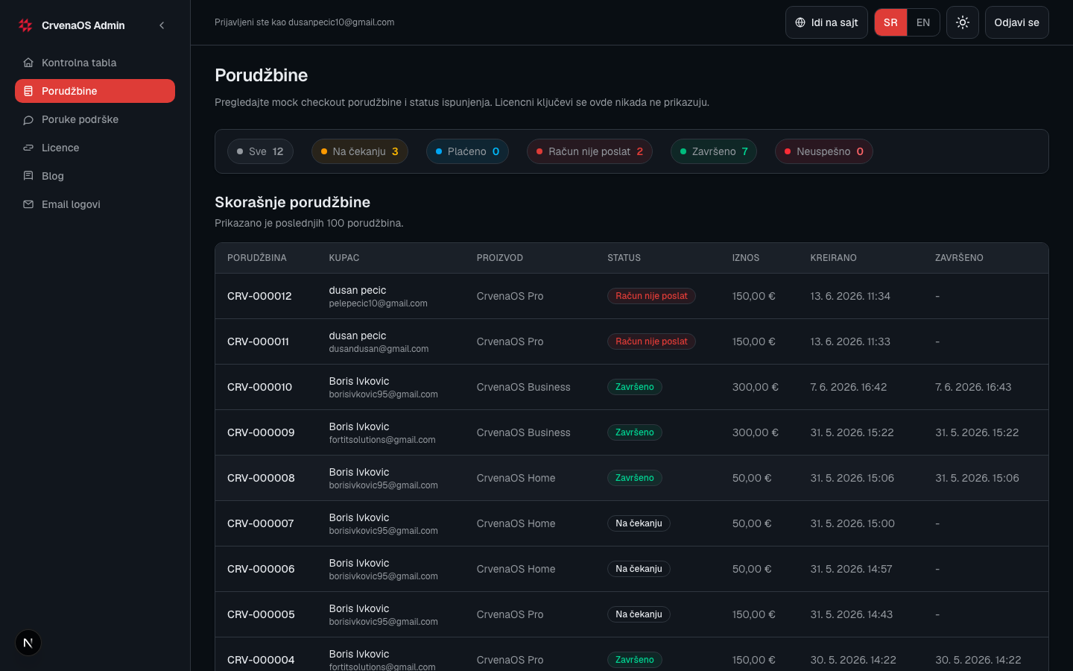The width and height of the screenshot is (1073, 671).
Task: Click Na čekanju badge in CRV-000007 row
Action: point(639,523)
